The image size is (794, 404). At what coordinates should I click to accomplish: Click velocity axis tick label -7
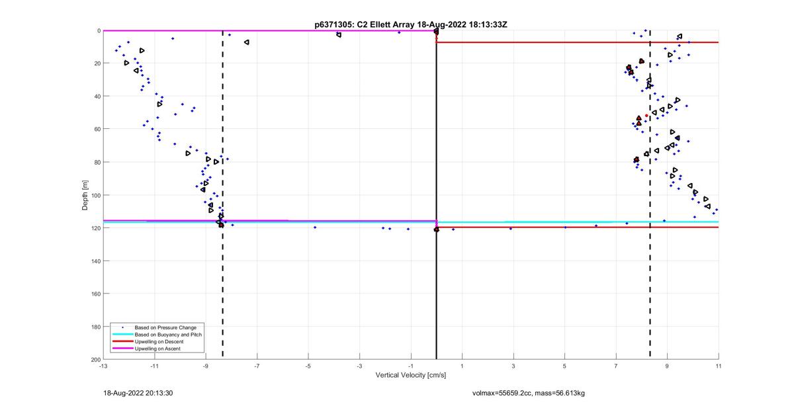pyautogui.click(x=257, y=366)
